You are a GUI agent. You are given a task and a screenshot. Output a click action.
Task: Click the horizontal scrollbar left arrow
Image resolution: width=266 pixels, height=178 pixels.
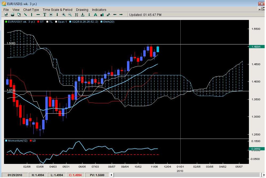[111, 175]
